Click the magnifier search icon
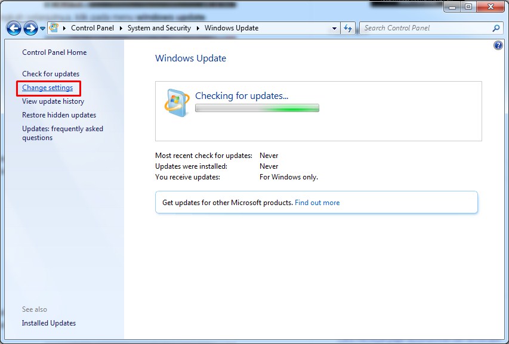509x344 pixels. click(496, 28)
